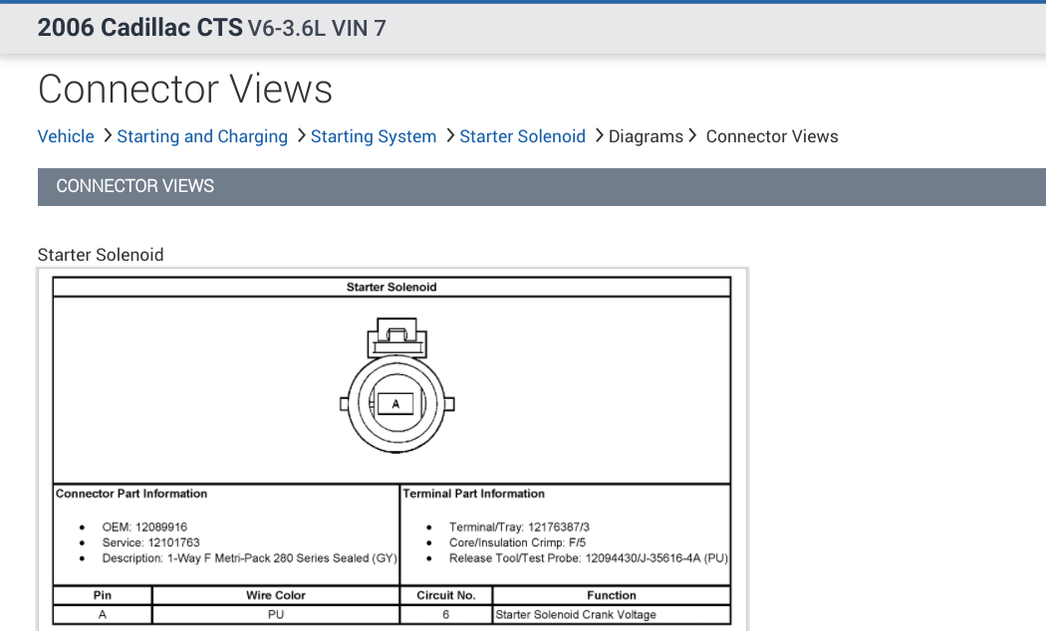
Task: Select the 1-Way F Metri-Pack description
Action: coord(249,558)
